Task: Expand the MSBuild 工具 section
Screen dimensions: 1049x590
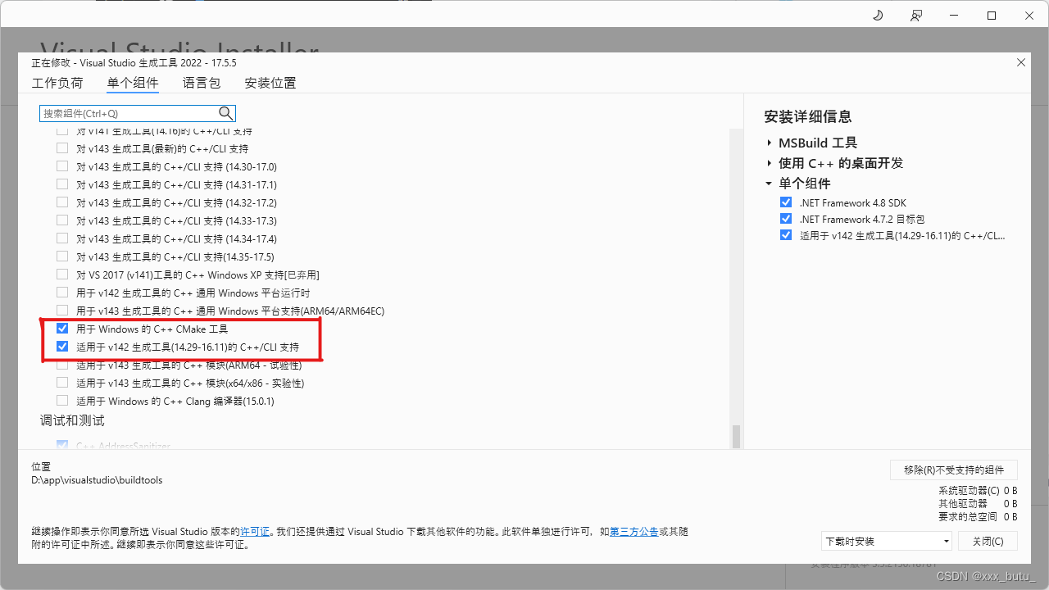Action: (770, 143)
